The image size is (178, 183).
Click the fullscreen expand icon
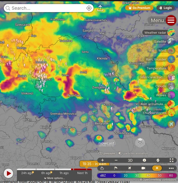pos(172,160)
